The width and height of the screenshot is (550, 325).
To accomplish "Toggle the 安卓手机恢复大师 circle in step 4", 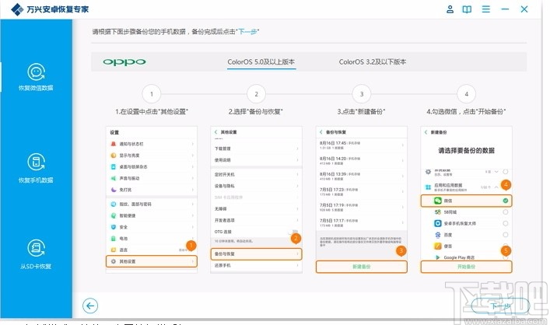I will (x=506, y=223).
